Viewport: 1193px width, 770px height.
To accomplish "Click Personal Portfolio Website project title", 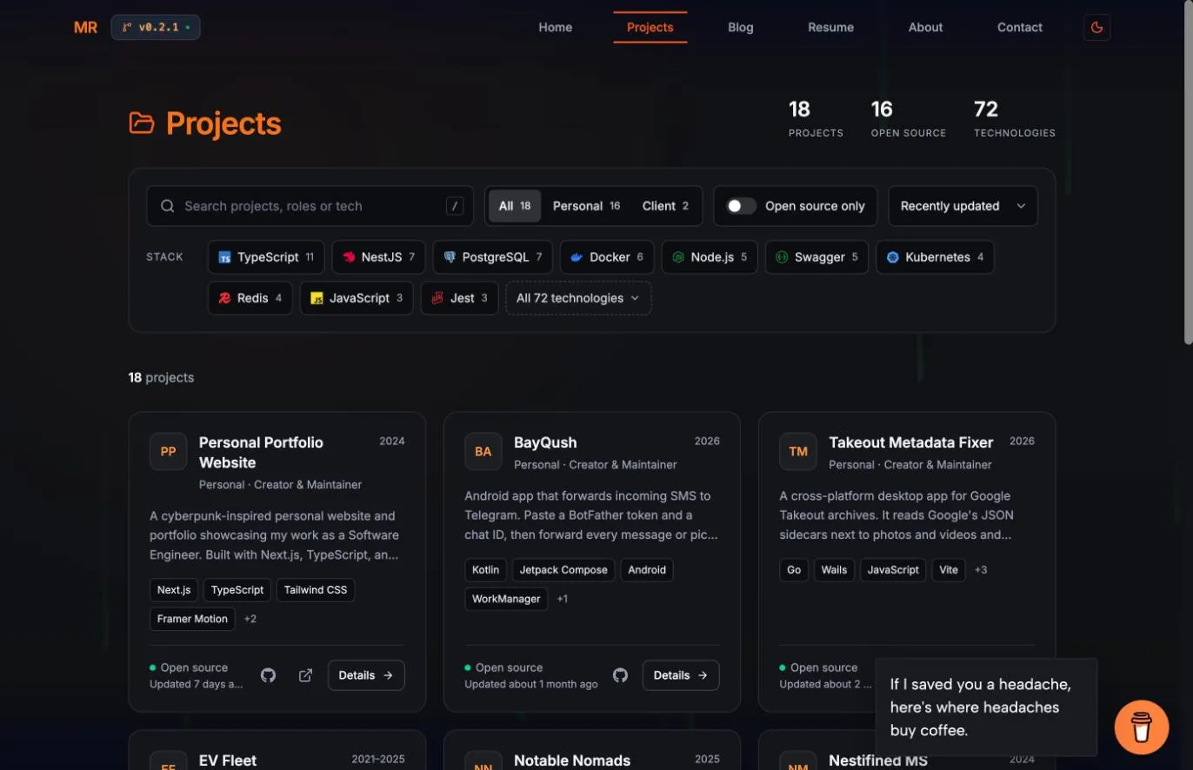I will (x=261, y=453).
